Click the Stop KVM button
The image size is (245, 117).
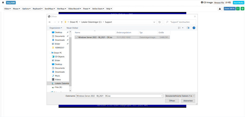[x=11, y=3]
